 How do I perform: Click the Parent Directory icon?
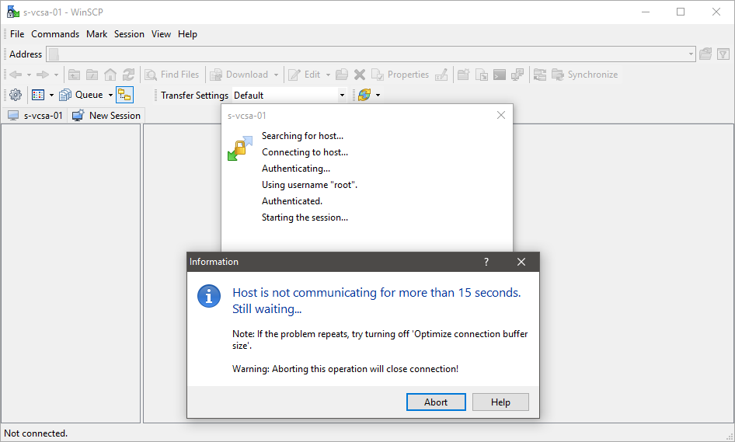click(x=74, y=75)
